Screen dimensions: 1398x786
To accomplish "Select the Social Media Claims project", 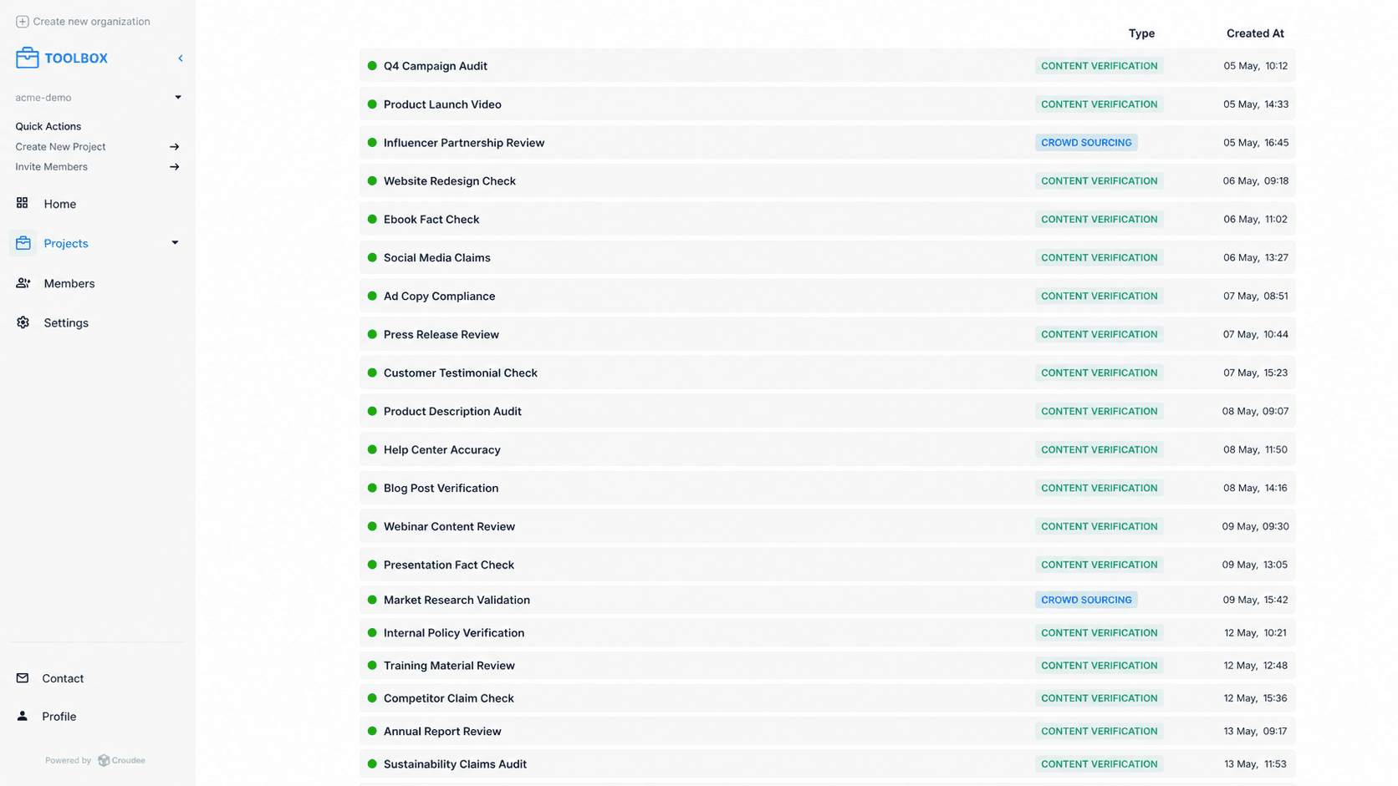I will [x=828, y=258].
